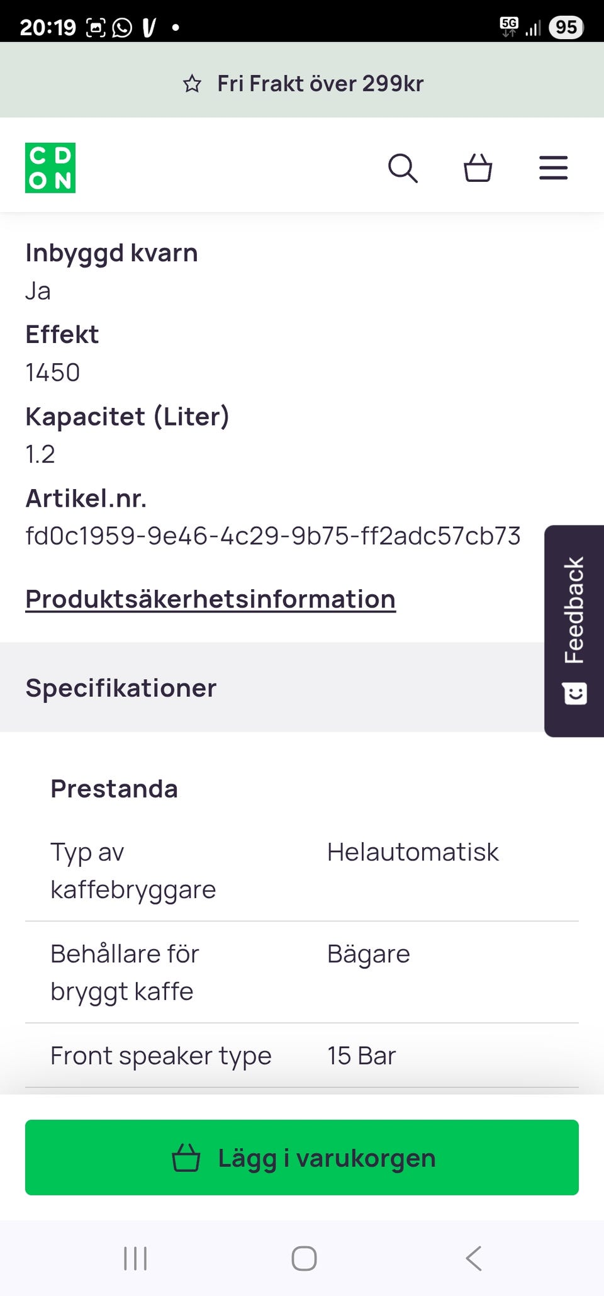Open the search icon

pyautogui.click(x=403, y=168)
